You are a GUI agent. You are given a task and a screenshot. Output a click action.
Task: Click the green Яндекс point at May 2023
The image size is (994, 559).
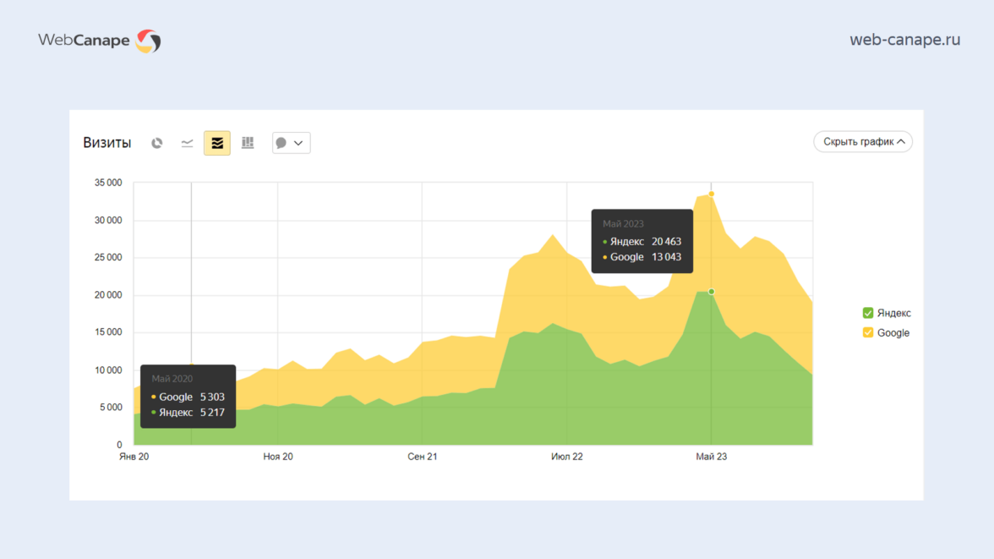[x=711, y=292]
